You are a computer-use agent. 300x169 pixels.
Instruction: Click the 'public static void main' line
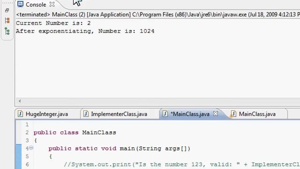click(x=119, y=148)
